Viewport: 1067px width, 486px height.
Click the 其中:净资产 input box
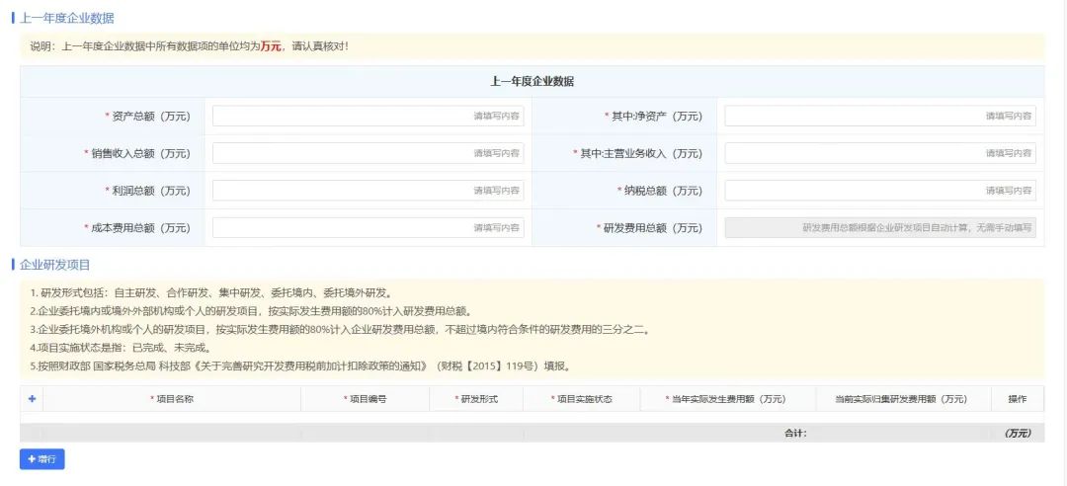[879, 117]
